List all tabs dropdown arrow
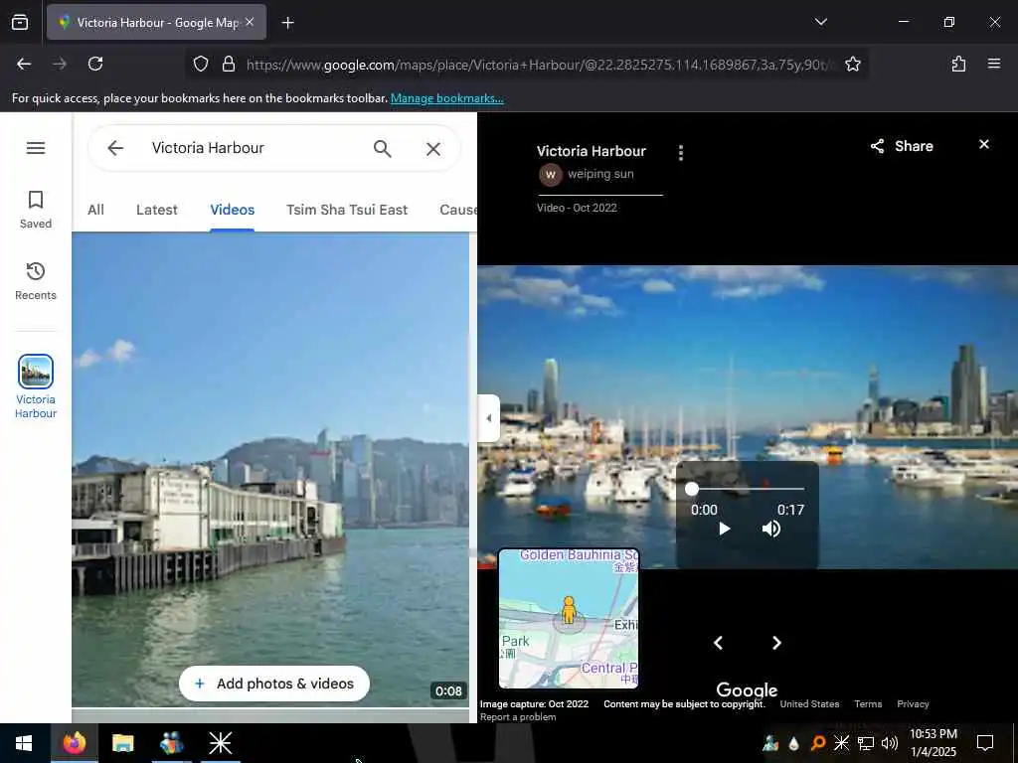 pos(820,22)
